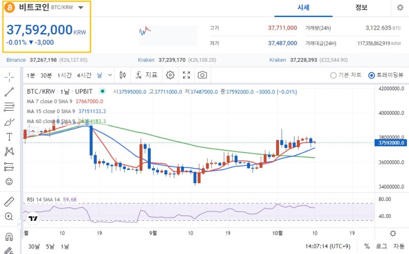Screen dimensions: 409x254
Task: Click the 고가 value 37,711,000
Action: (x=283, y=28)
